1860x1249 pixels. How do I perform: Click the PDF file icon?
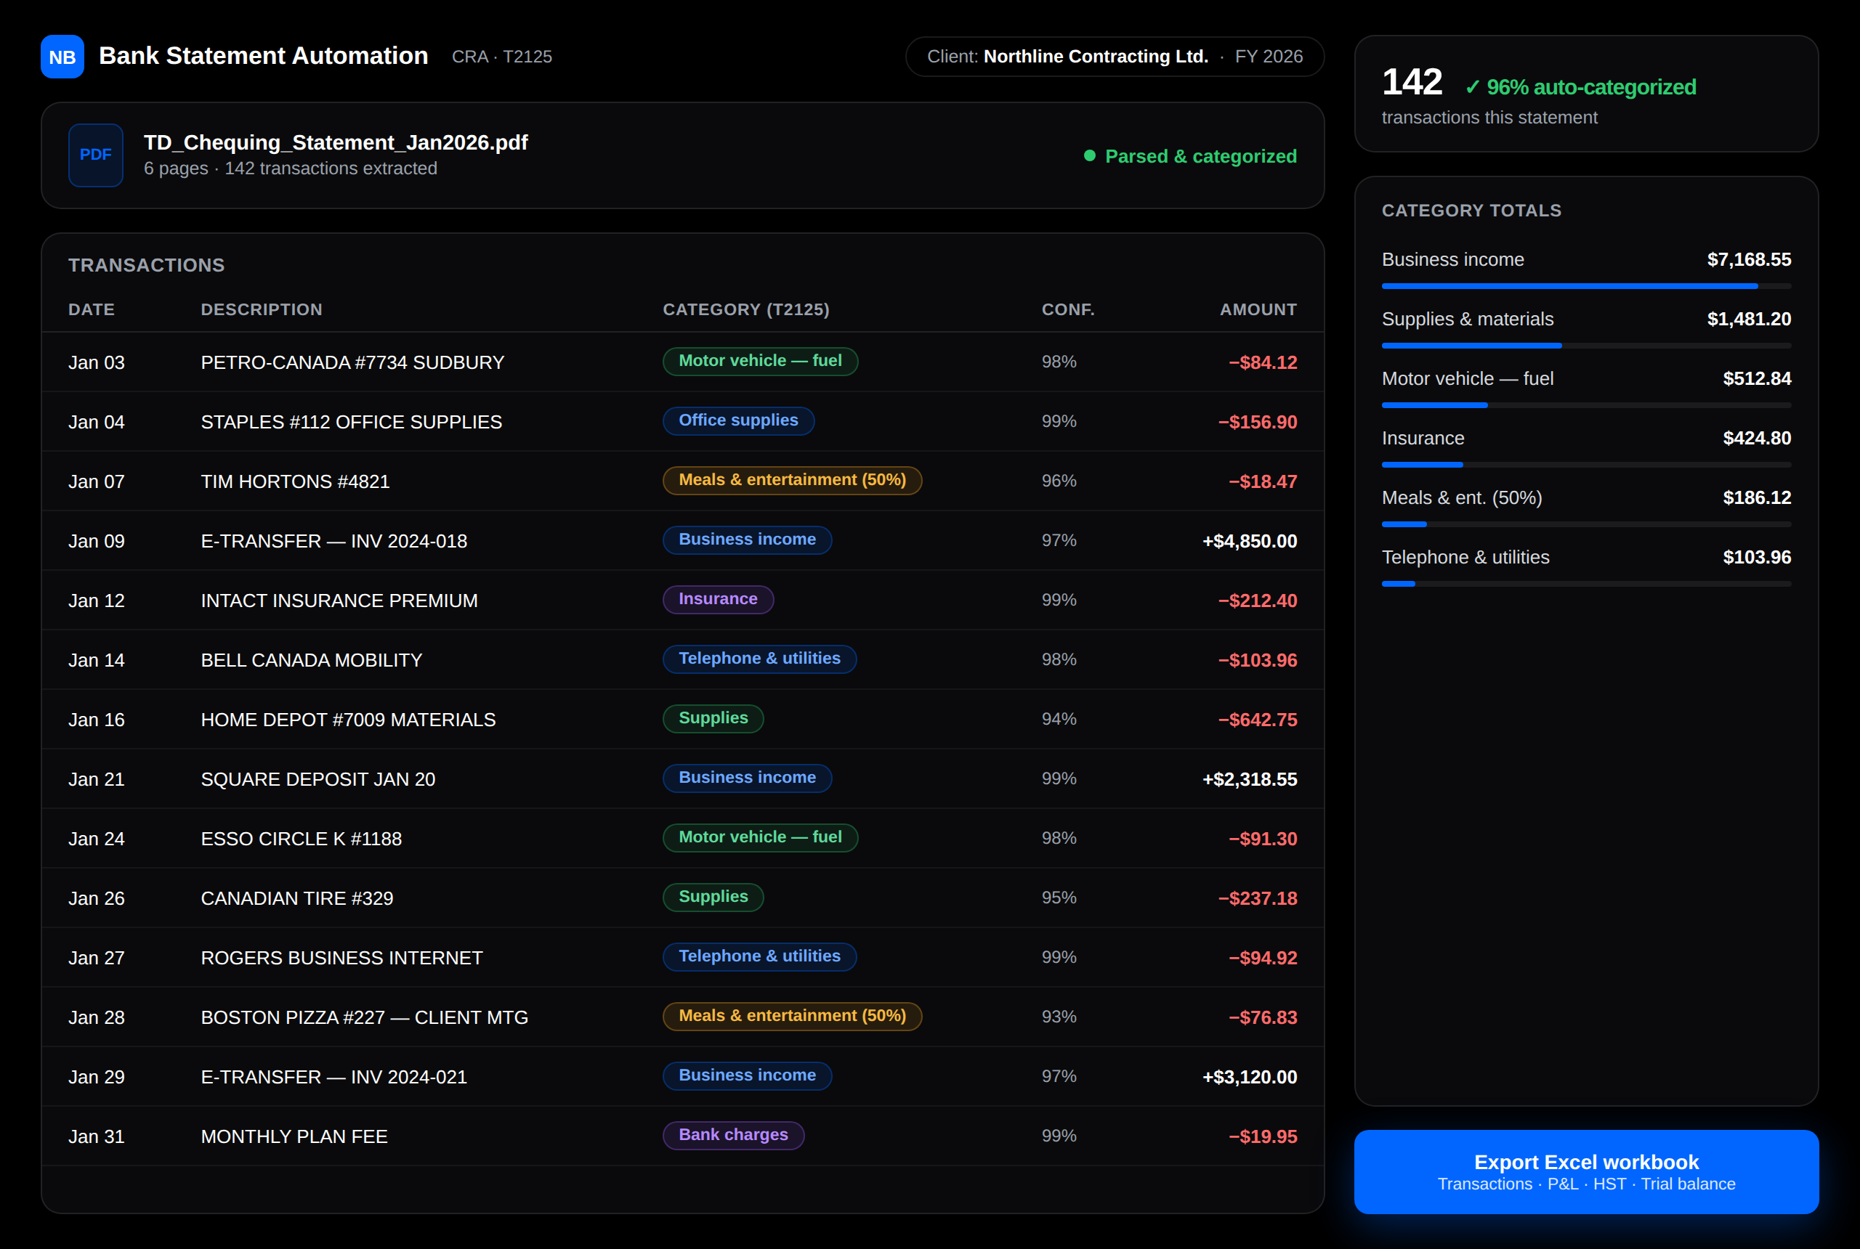coord(96,155)
